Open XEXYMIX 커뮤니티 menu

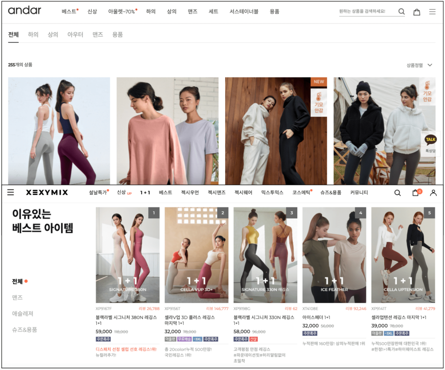pos(359,192)
